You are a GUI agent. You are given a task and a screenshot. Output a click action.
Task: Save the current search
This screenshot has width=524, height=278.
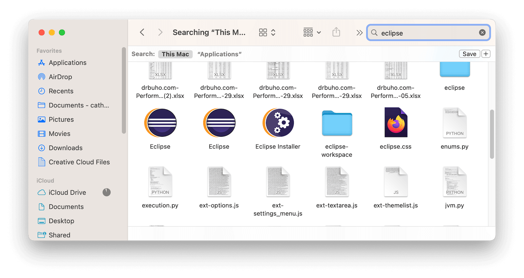[x=469, y=54]
